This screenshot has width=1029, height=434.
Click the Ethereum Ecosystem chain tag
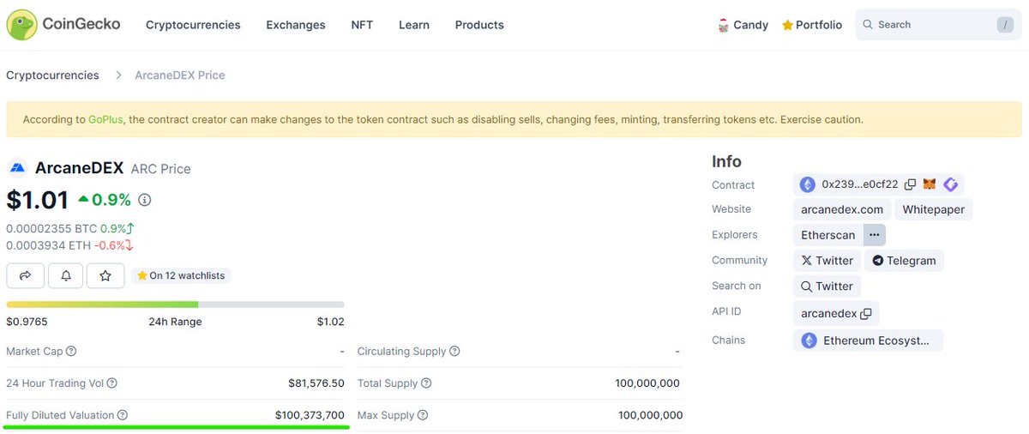pyautogui.click(x=868, y=341)
